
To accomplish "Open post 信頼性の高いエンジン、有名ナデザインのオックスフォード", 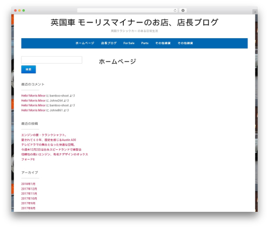I will coord(54,157).
